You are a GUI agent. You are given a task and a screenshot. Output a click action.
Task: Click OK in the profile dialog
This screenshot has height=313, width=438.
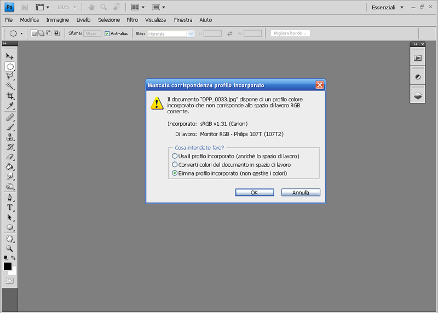255,193
